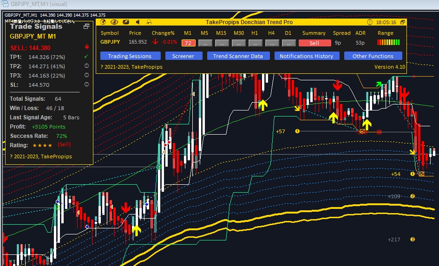Click the +217 target marker numbered 3
The width and height of the screenshot is (439, 266).
pyautogui.click(x=413, y=240)
